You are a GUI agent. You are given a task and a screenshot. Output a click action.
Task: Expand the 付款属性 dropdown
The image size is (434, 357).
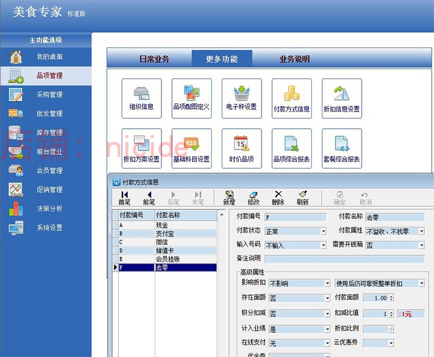[x=421, y=231]
